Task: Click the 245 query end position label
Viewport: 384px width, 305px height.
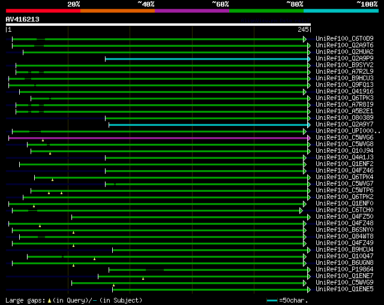Action: tap(303, 29)
